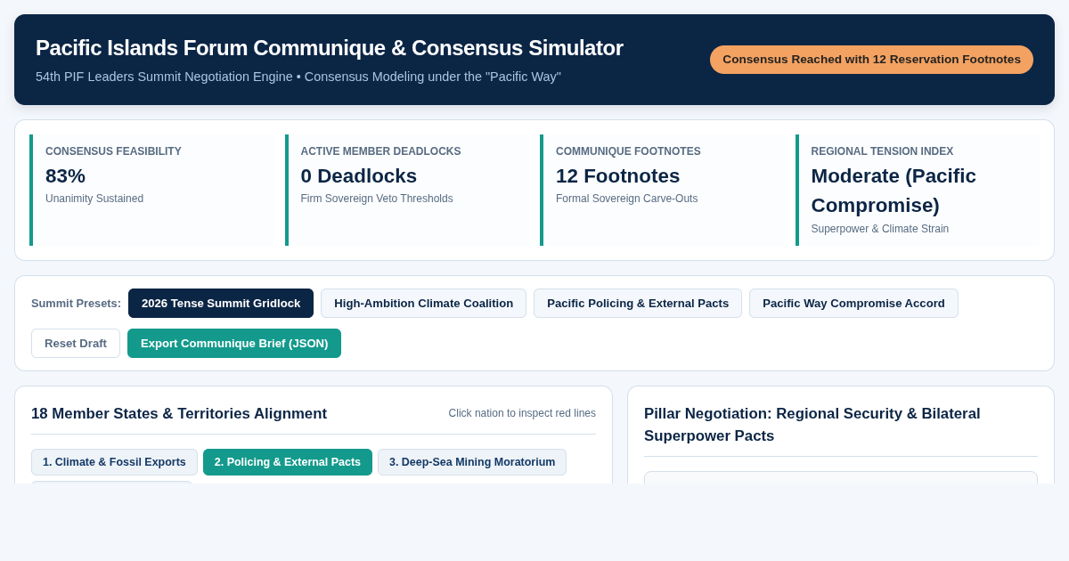Select the 0 Deadlocks metric
This screenshot has height=561, width=1069.
[359, 175]
